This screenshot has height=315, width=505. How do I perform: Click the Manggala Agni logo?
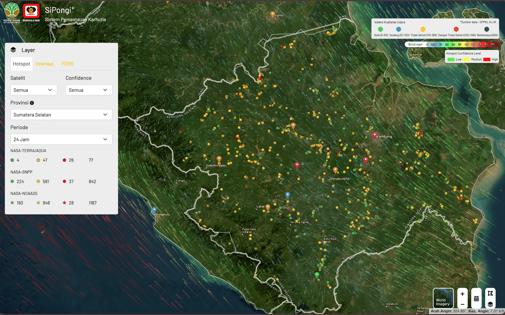tap(32, 13)
